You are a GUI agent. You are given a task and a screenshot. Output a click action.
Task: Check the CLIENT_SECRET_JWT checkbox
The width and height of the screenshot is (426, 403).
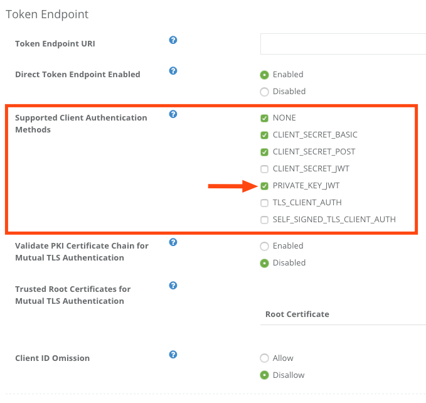[x=264, y=169]
